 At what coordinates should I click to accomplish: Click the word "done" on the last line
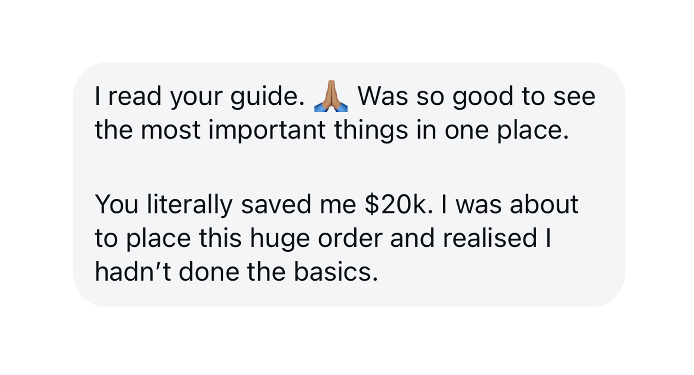pos(209,272)
